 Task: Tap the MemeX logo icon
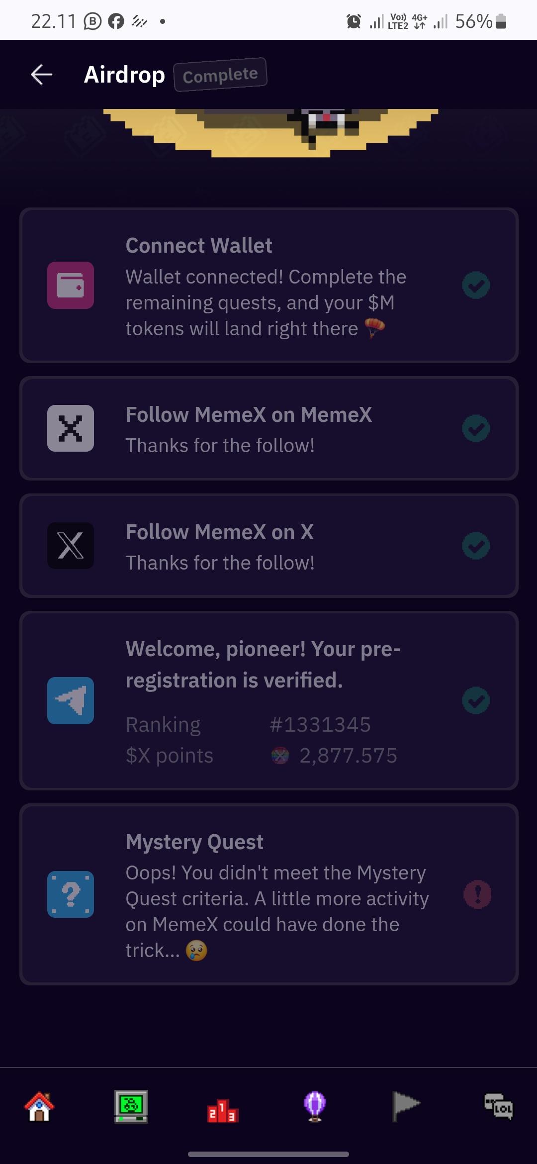pos(71,428)
